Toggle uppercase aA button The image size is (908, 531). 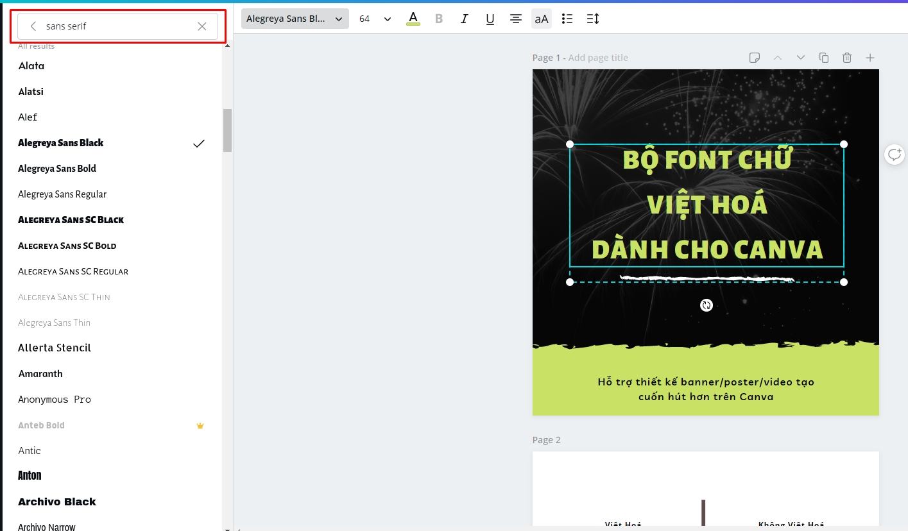click(x=542, y=19)
